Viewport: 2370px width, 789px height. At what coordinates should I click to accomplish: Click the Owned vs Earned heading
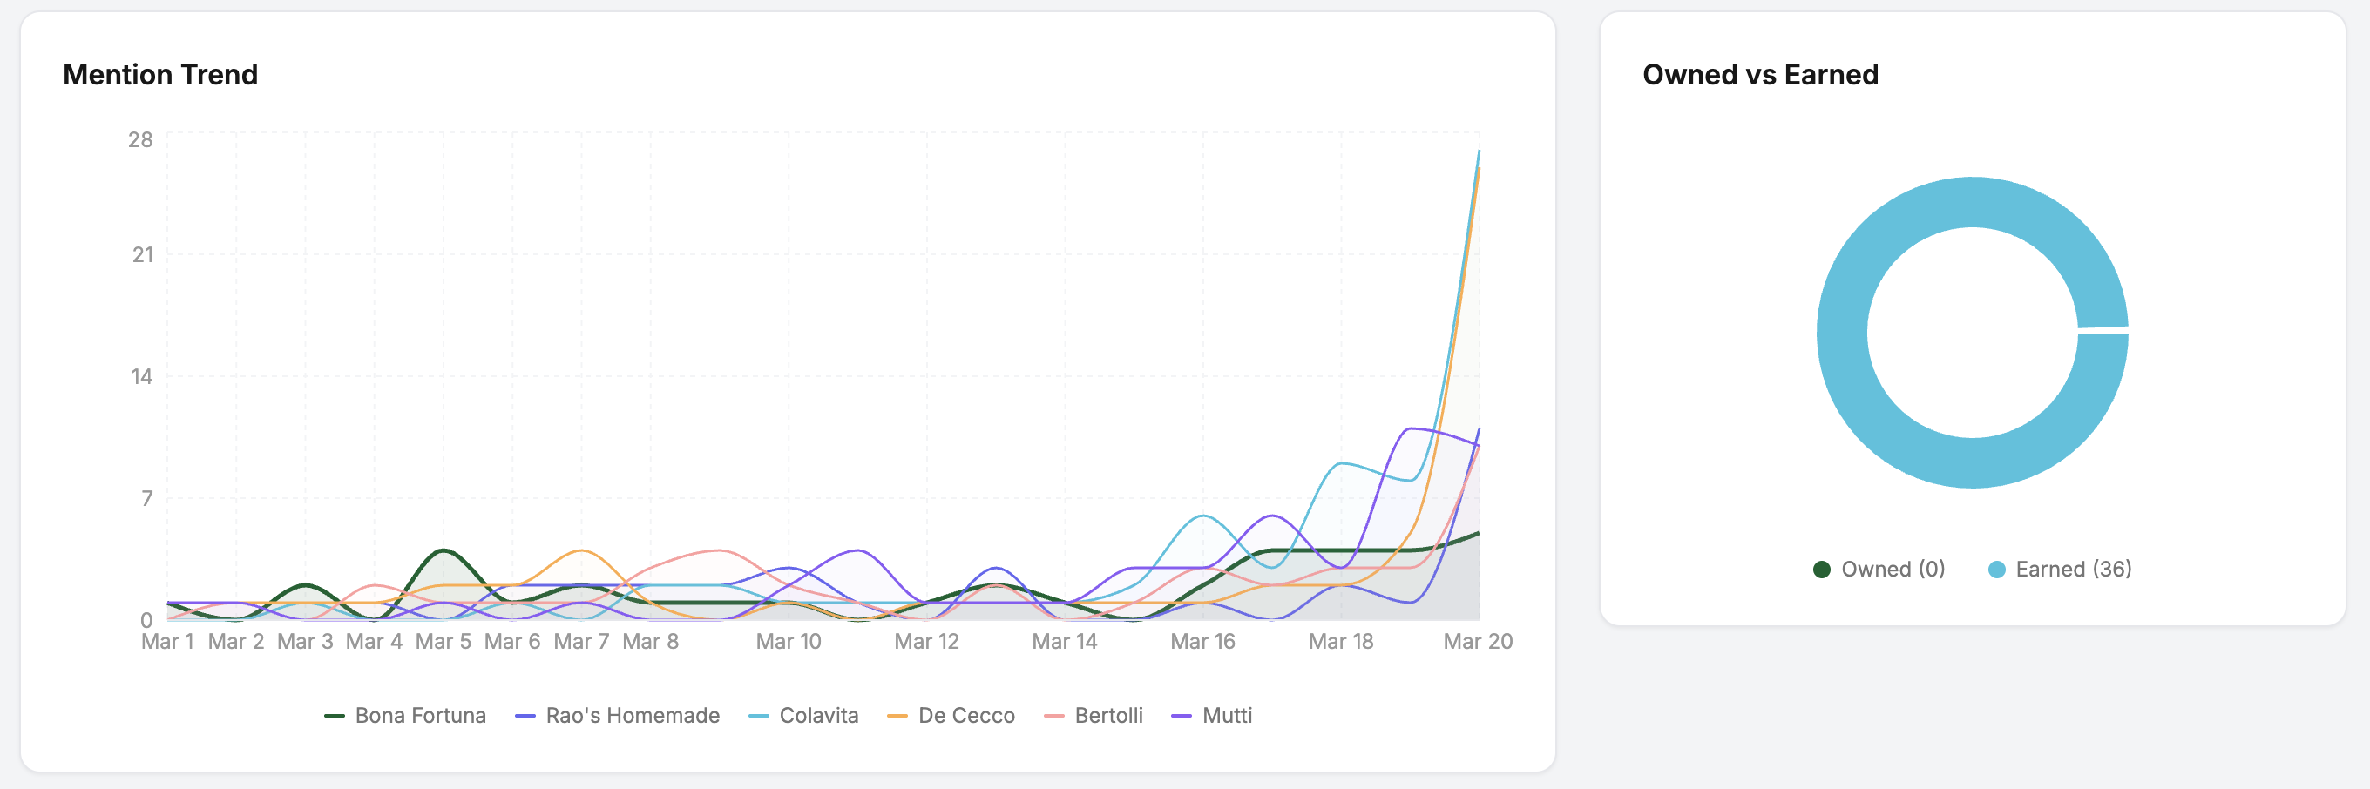[x=1760, y=75]
